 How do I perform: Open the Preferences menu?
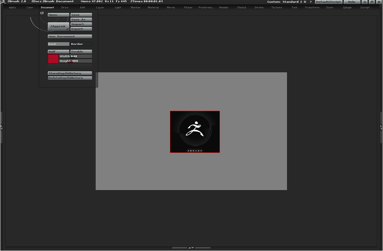tap(206, 8)
